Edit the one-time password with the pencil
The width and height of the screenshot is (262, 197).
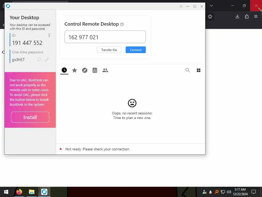point(47,60)
